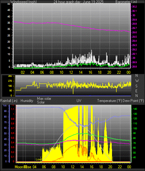The height and width of the screenshot is (171, 145).
Task: Click hour label 22 under windspeed chart
Action: pyautogui.click(x=119, y=72)
